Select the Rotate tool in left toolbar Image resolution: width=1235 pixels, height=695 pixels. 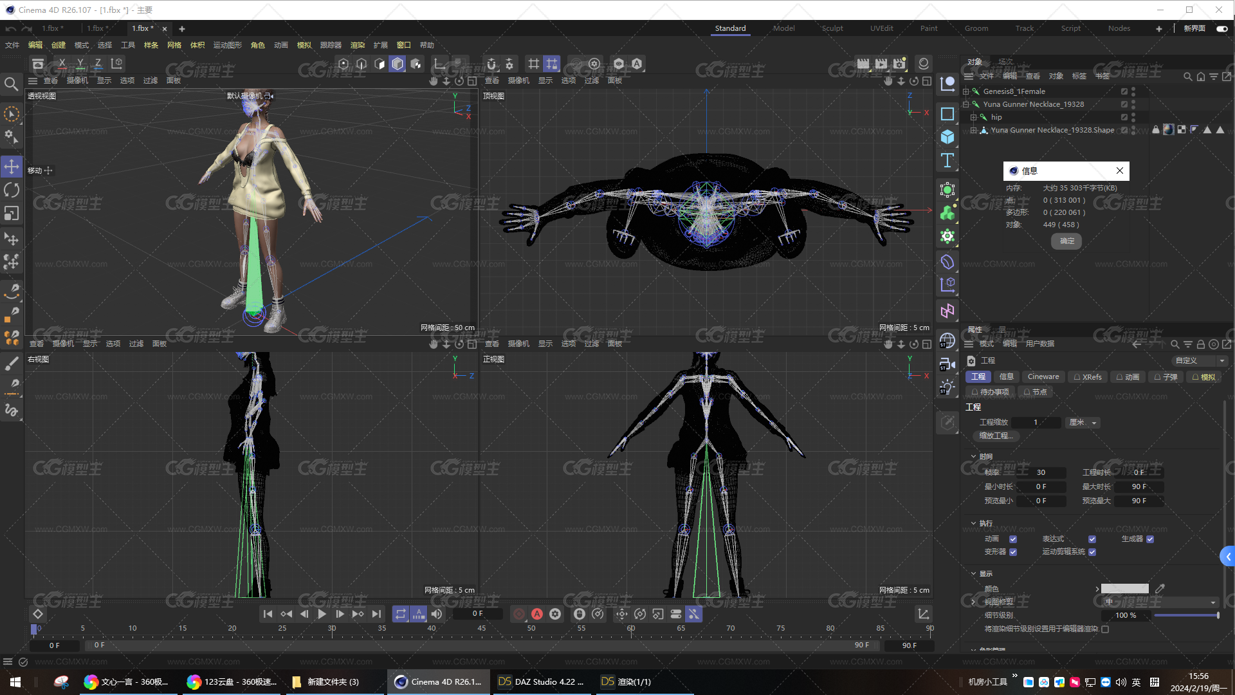tap(12, 190)
